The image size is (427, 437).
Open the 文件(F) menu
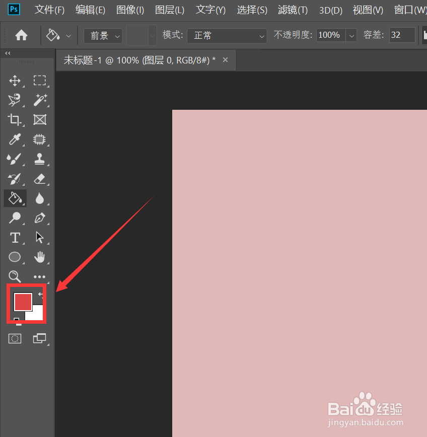pyautogui.click(x=49, y=10)
